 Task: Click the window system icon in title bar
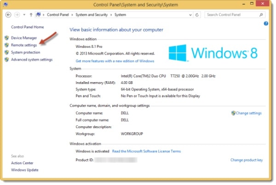click(x=6, y=4)
